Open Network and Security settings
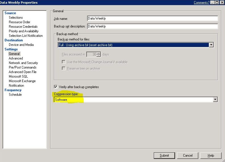 [x=23, y=63]
